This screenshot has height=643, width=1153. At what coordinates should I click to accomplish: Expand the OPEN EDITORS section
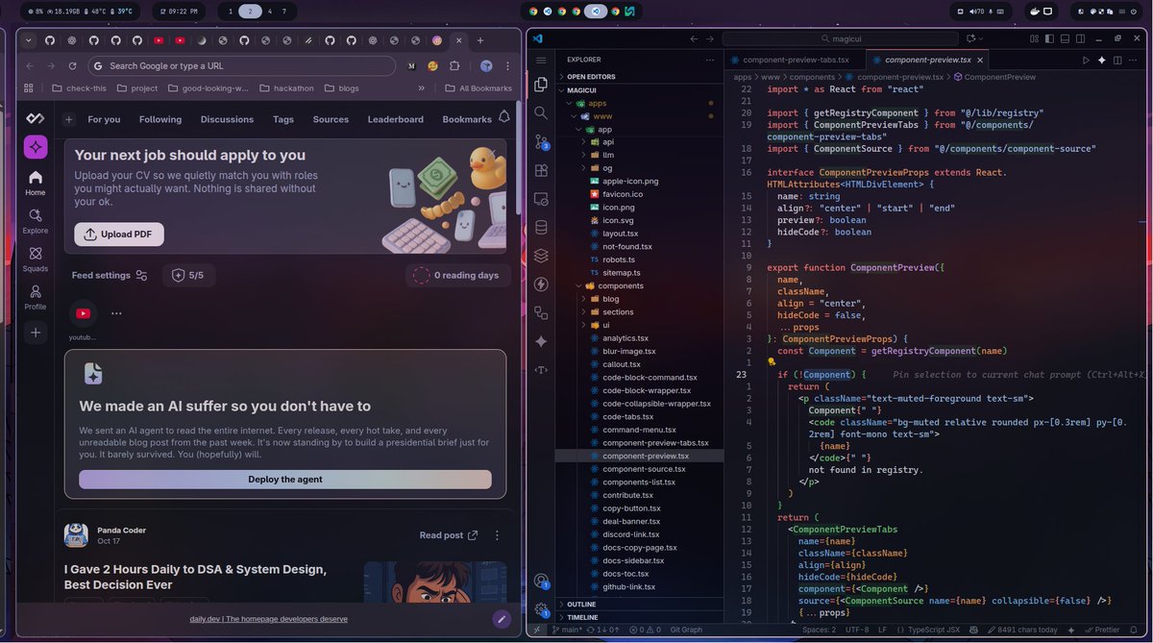[590, 76]
